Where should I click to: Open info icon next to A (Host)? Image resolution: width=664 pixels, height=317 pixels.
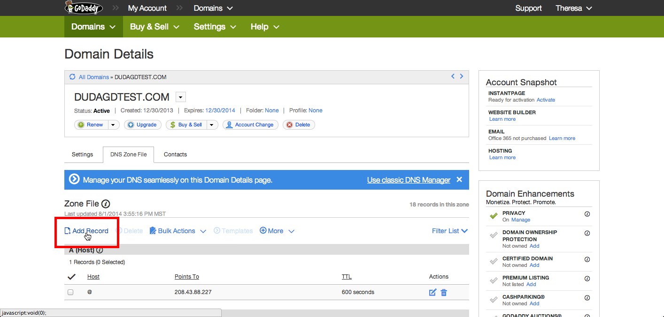pos(100,251)
